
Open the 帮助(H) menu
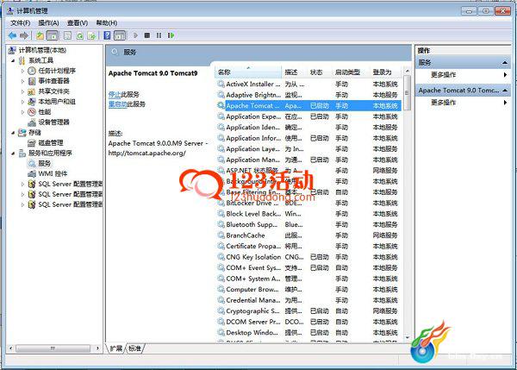coord(107,22)
